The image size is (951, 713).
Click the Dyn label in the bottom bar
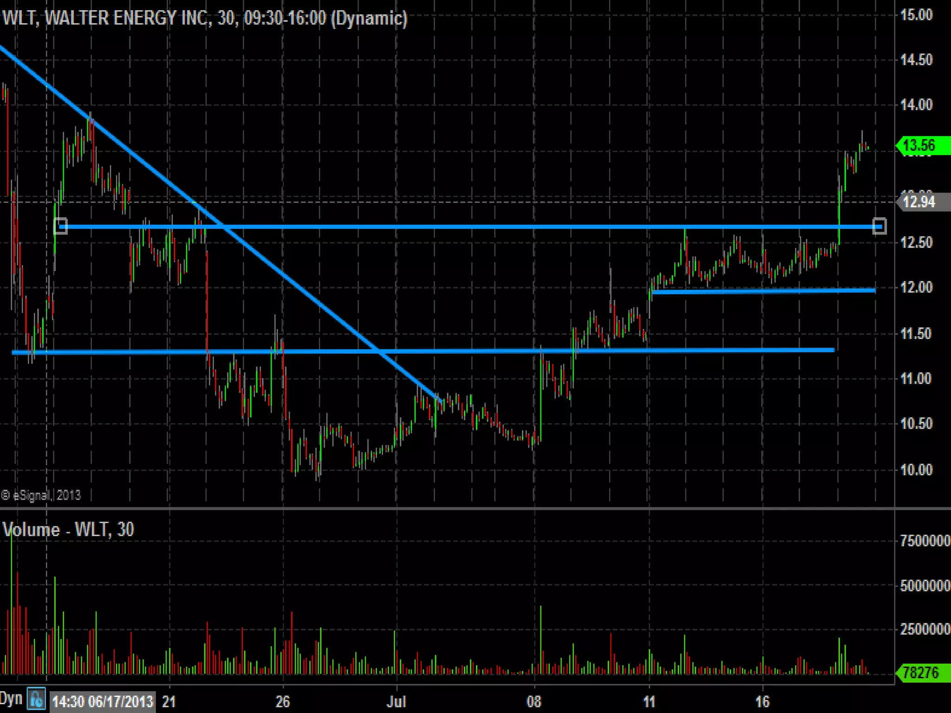(x=11, y=698)
